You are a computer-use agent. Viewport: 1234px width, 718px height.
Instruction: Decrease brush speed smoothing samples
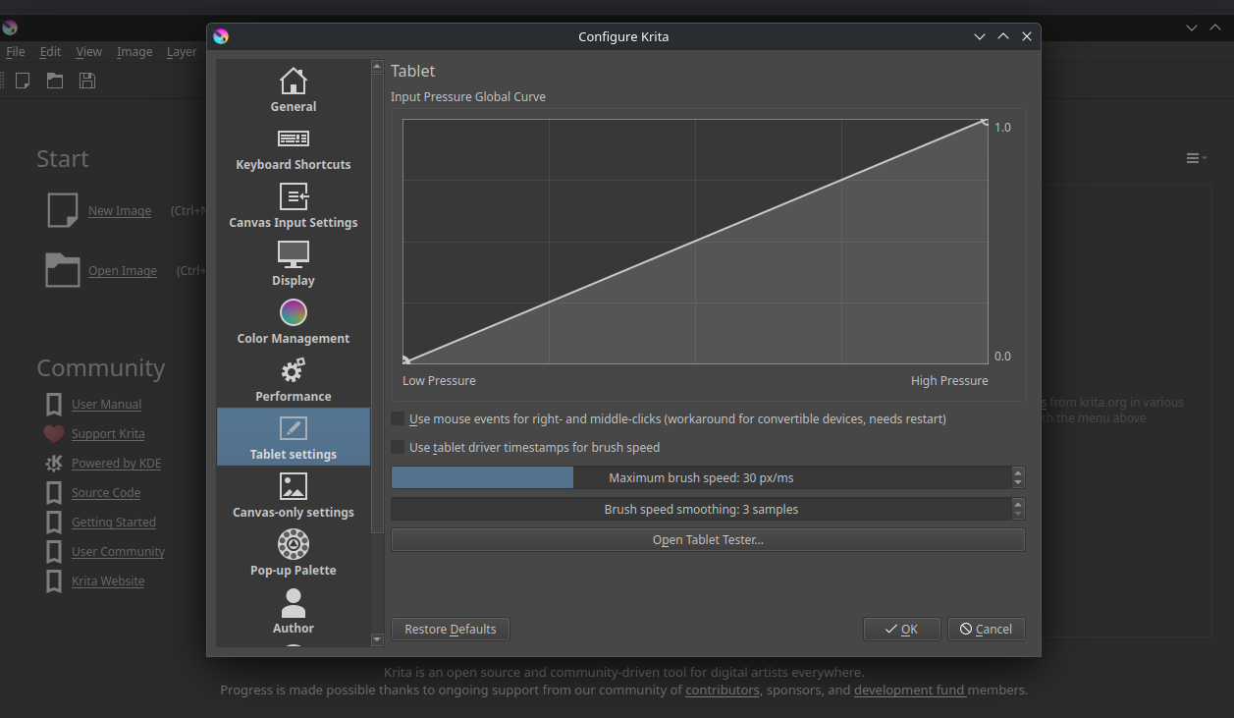coord(1018,515)
